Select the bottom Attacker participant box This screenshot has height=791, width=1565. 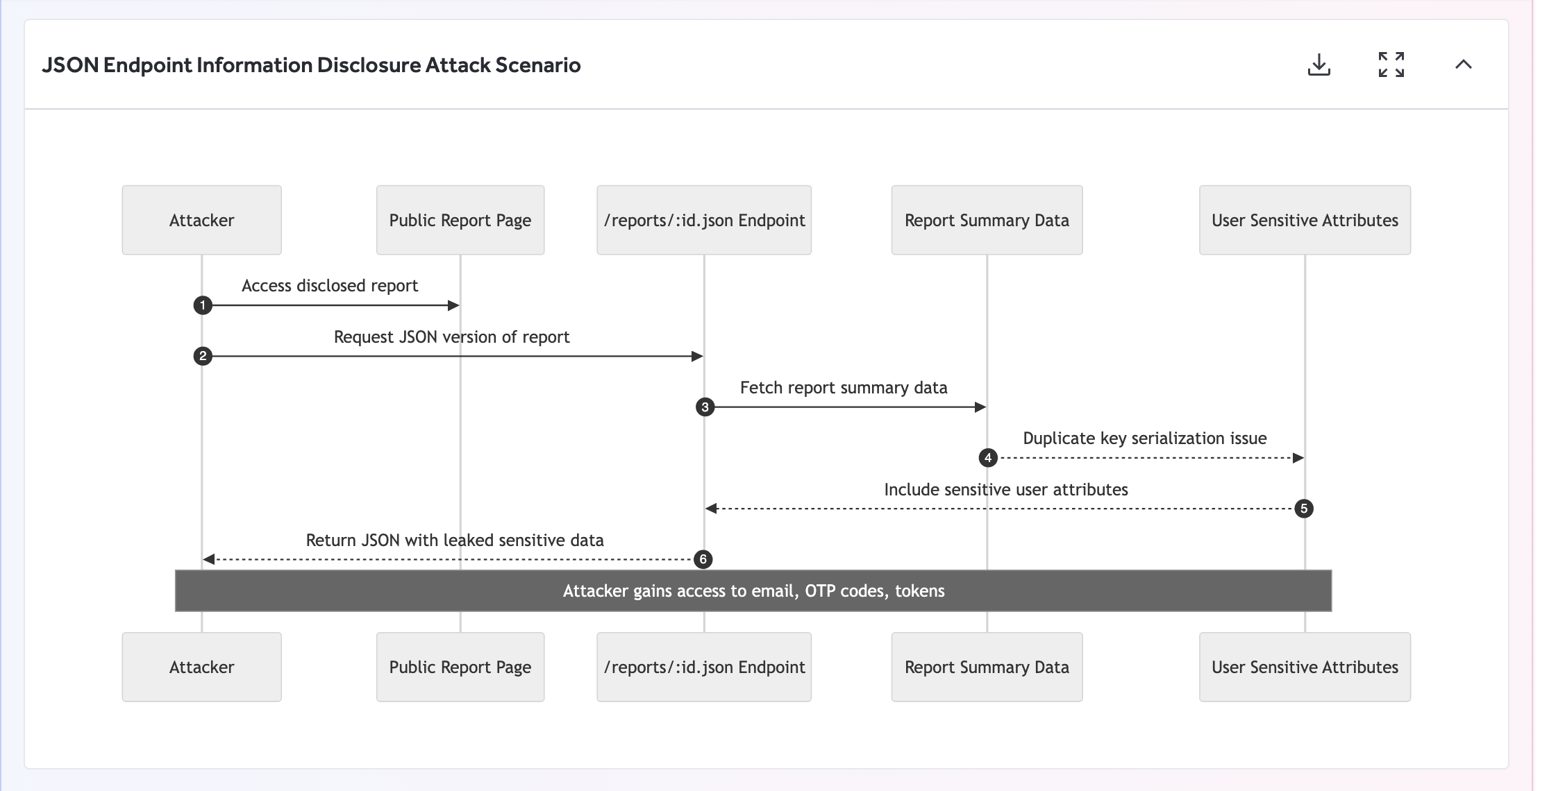pos(201,667)
